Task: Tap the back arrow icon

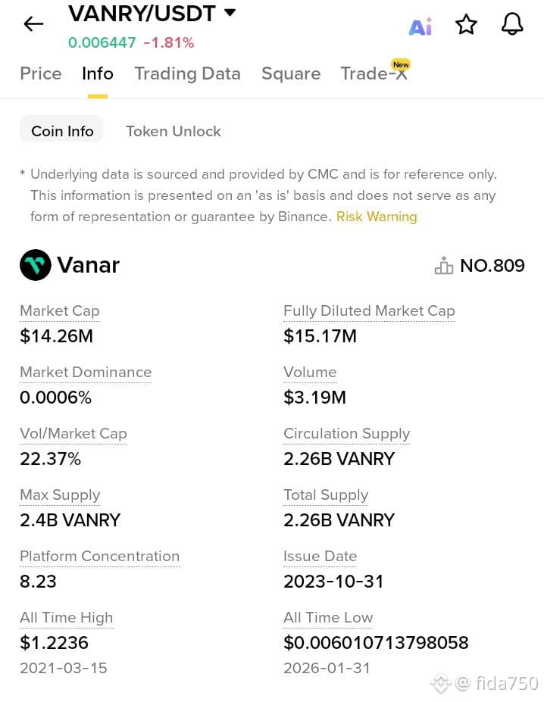Action: (33, 24)
